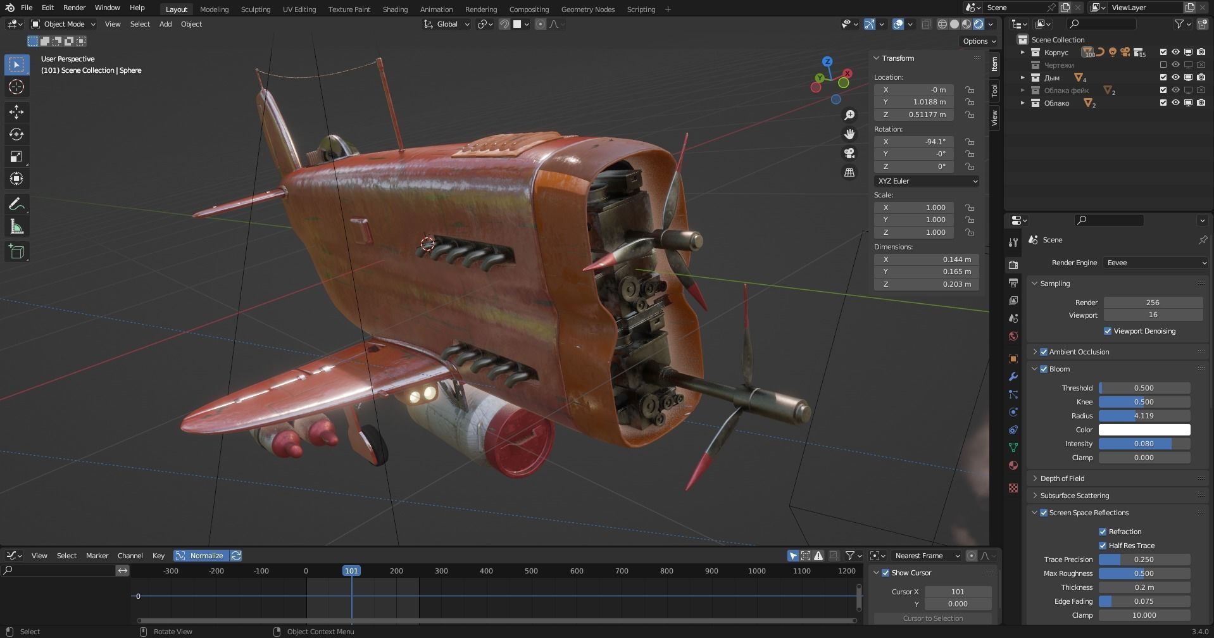Open the Output properties tab icon

click(1013, 282)
